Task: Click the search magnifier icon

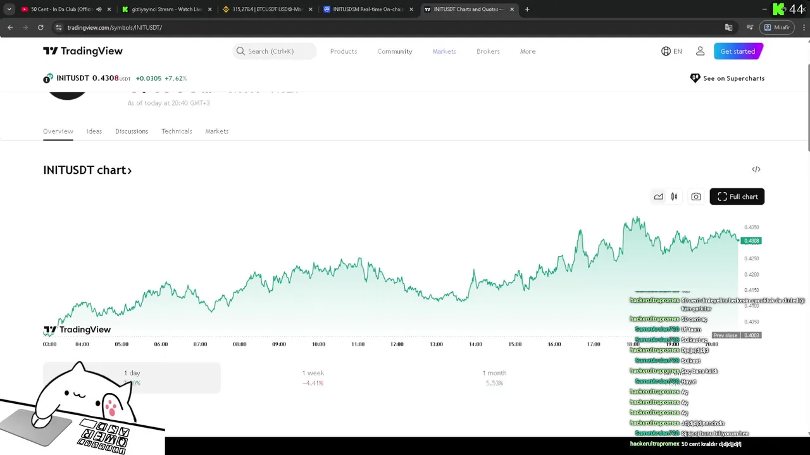Action: (x=240, y=51)
